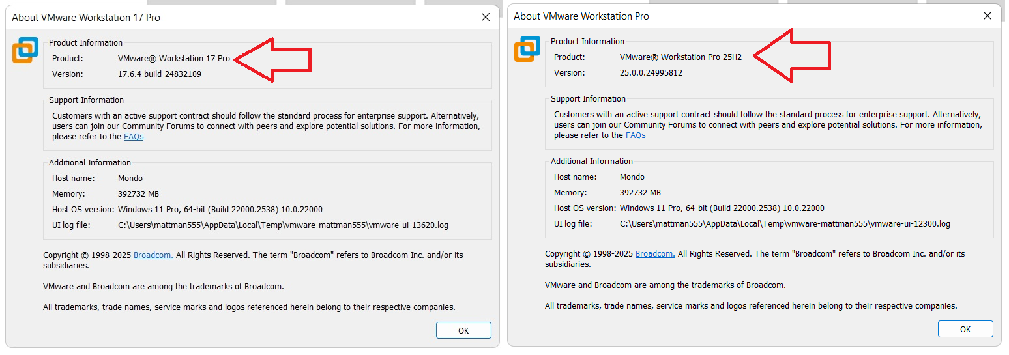
Task: Select the product name VMware Workstation Pro 25H2
Action: [680, 57]
